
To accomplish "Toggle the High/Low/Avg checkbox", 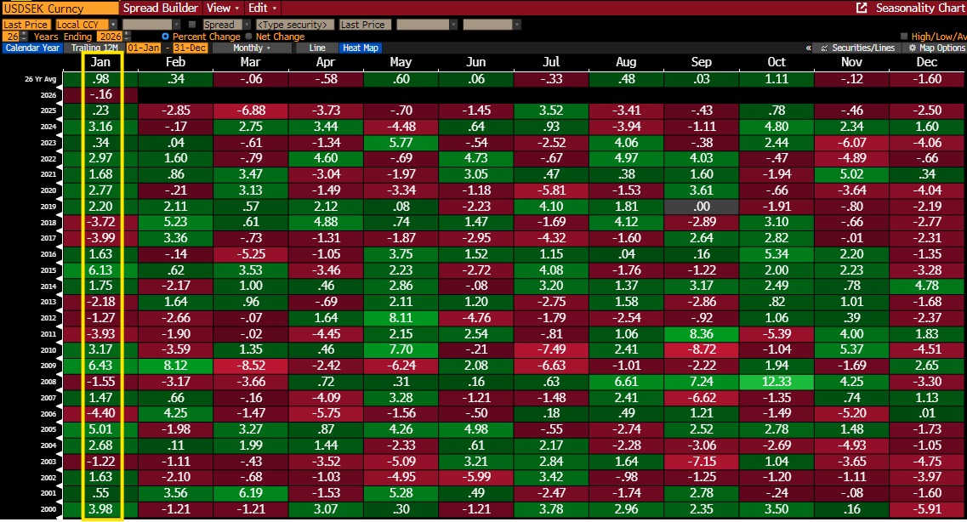I will pyautogui.click(x=904, y=37).
